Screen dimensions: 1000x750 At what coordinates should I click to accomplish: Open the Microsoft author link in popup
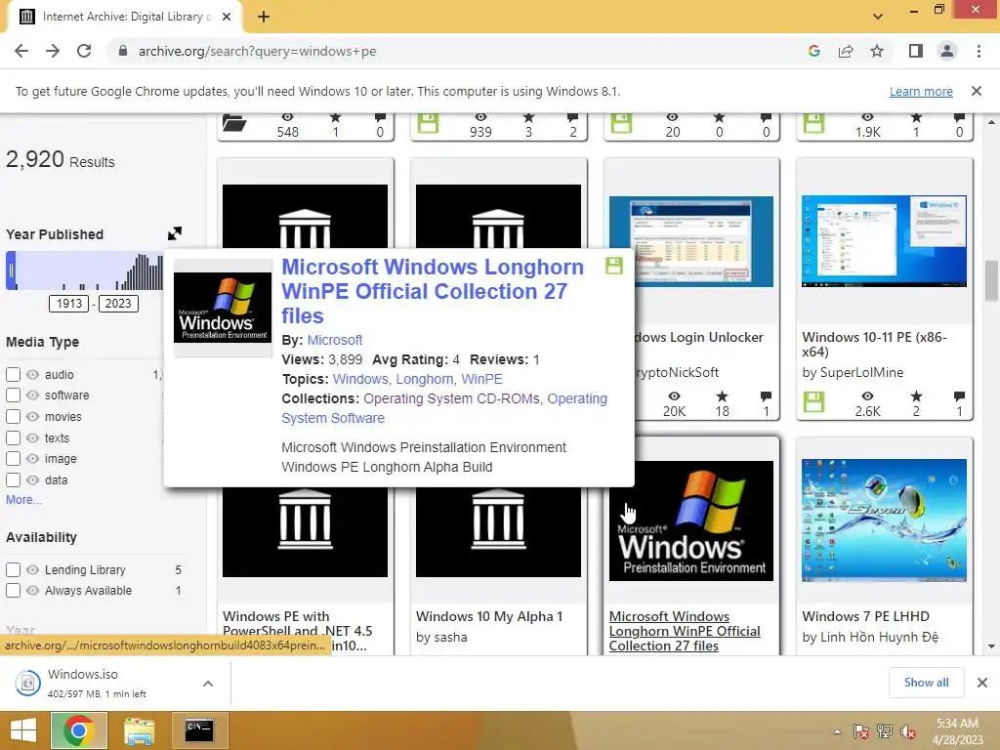tap(335, 340)
